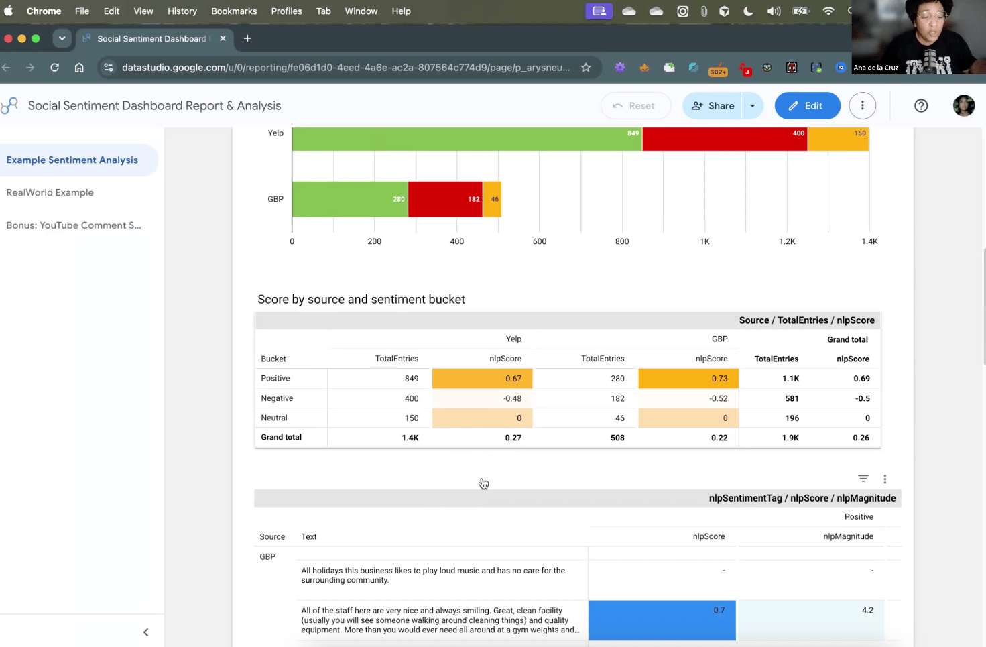
Task: Click the Wi-Fi status icon
Action: click(x=828, y=11)
